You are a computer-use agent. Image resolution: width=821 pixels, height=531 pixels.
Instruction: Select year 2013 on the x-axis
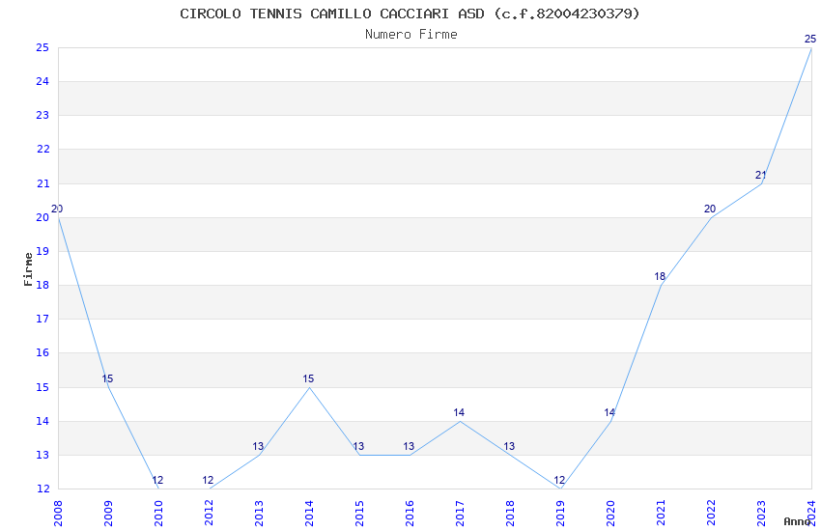[x=259, y=513]
